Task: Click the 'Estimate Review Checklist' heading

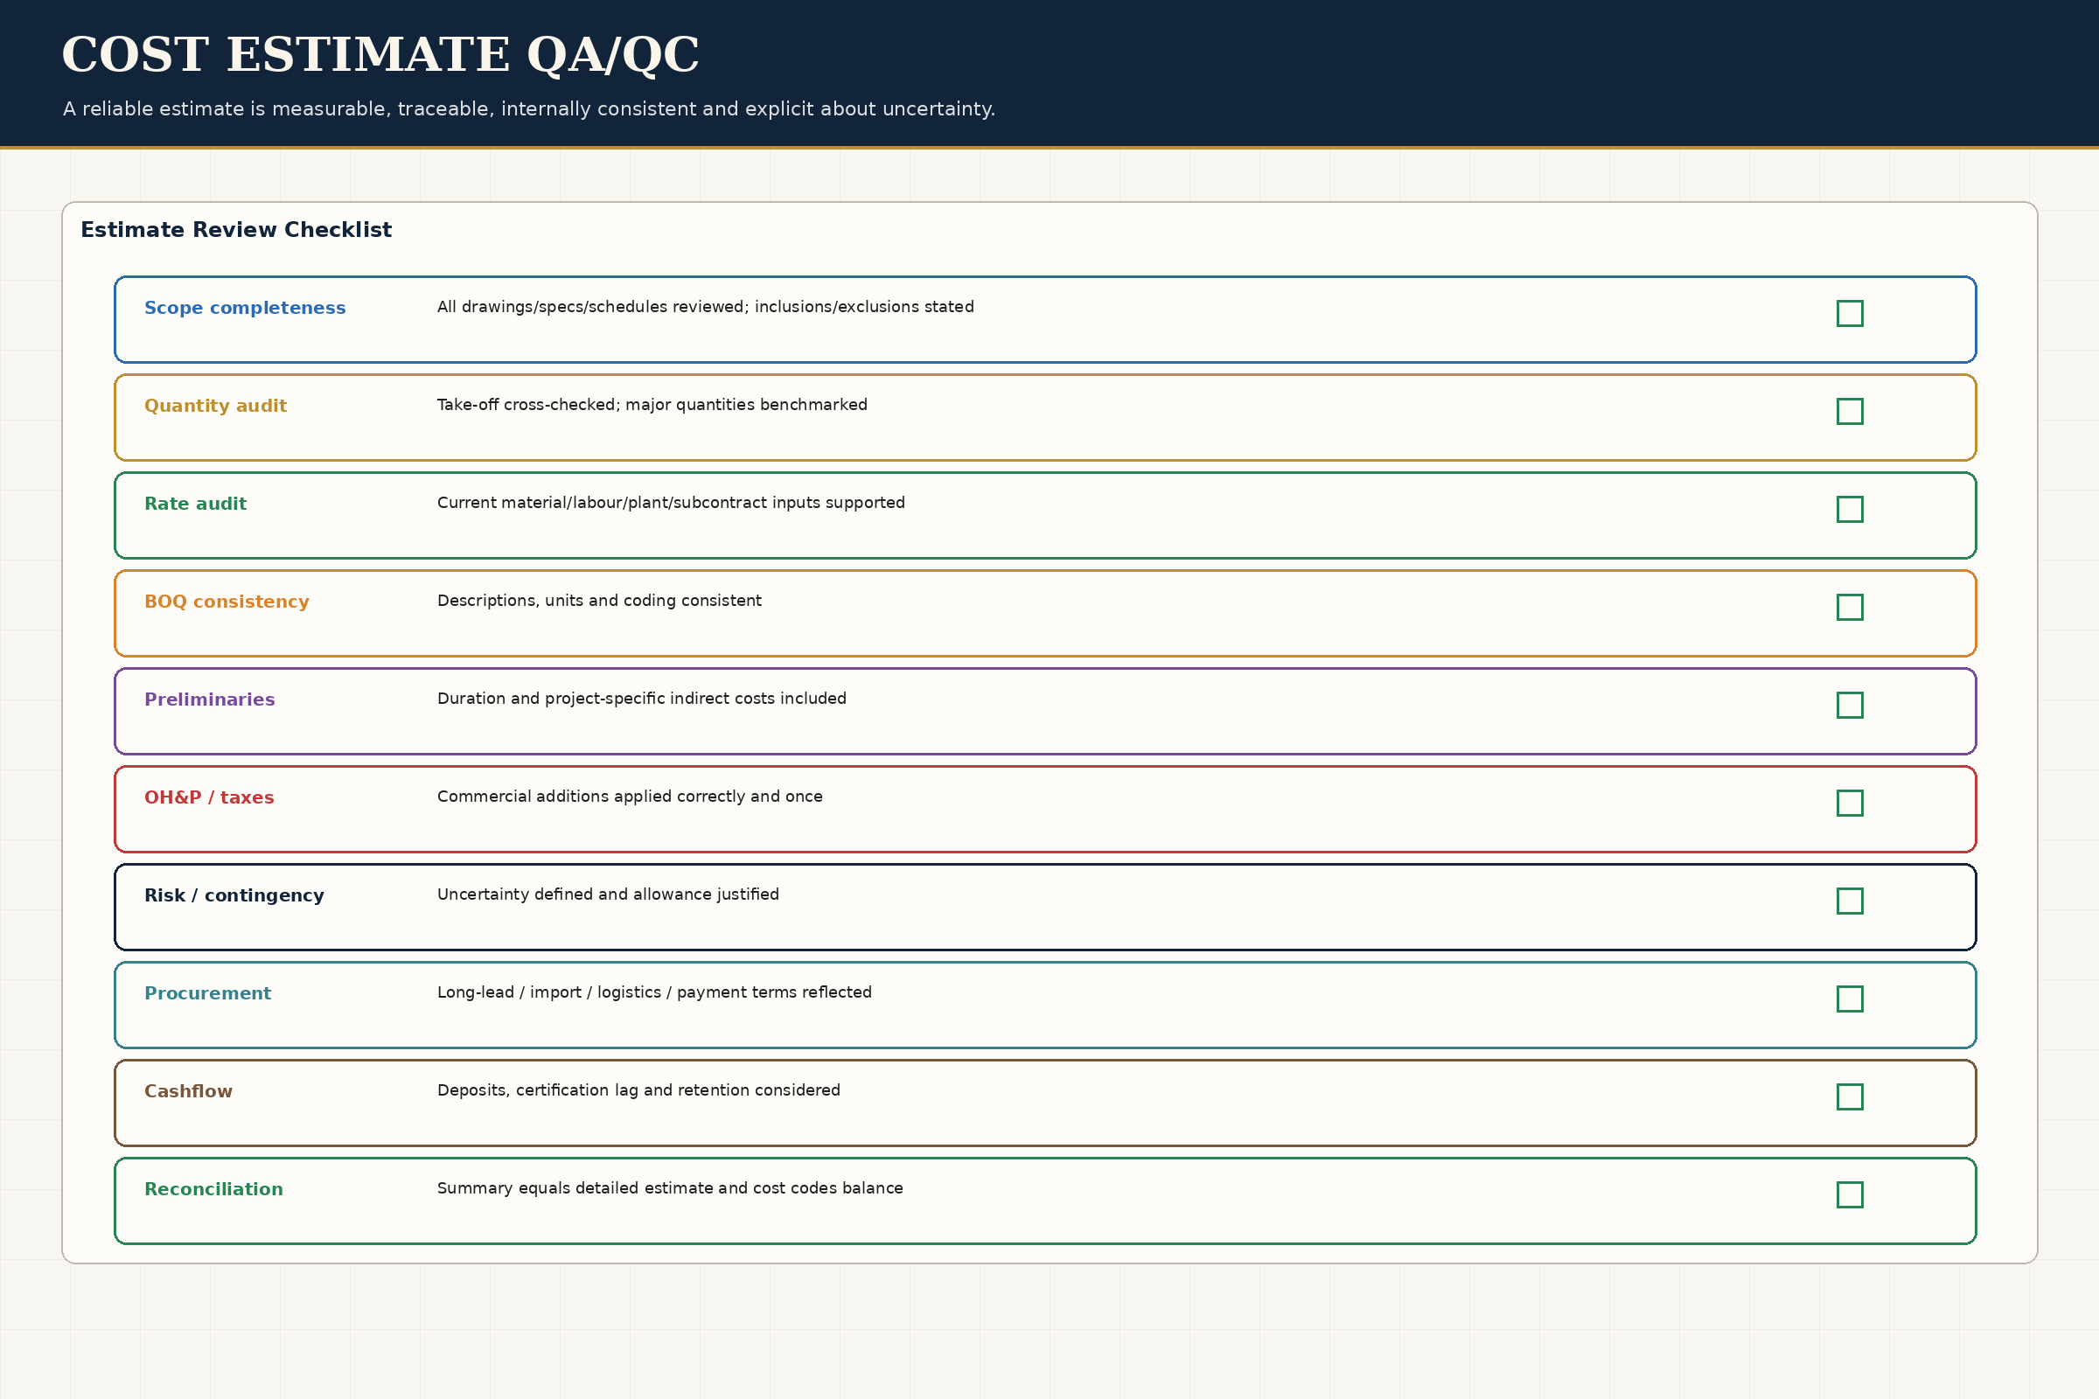Action: (x=235, y=230)
